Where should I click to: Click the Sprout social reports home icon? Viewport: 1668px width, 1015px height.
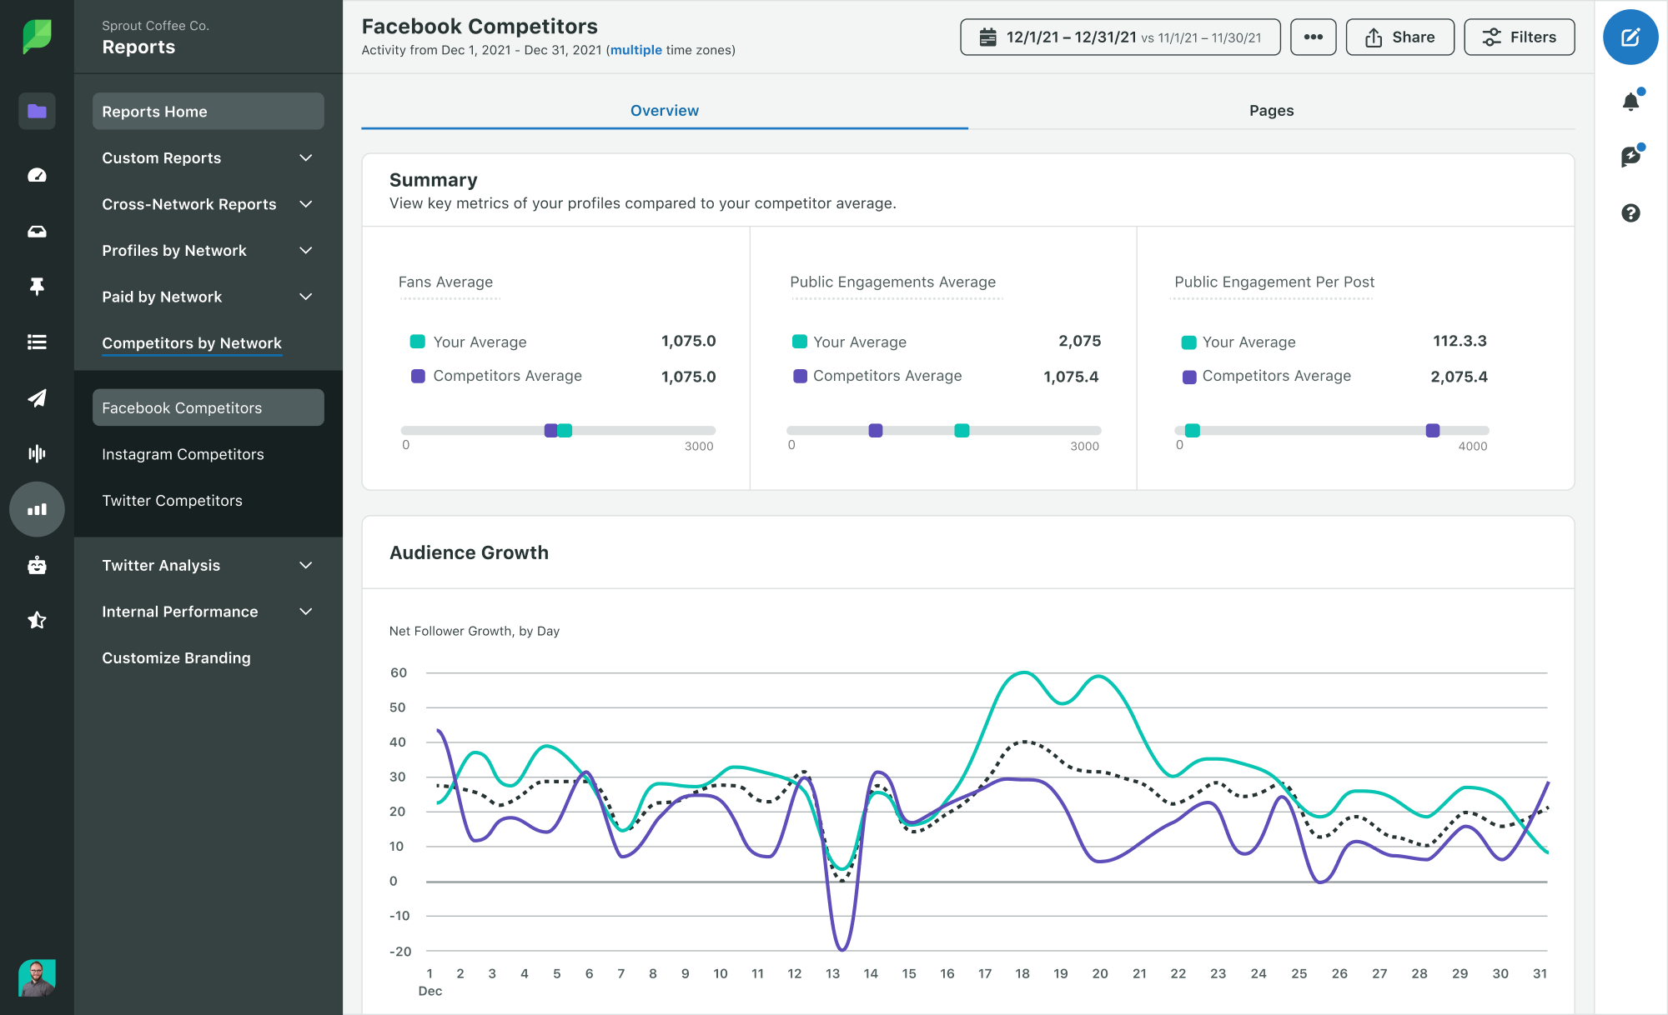[x=36, y=111]
